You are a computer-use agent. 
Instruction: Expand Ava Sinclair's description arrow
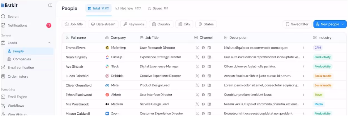tap(303, 66)
